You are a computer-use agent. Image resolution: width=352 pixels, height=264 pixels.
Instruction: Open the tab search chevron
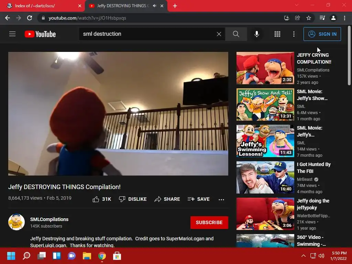[x=297, y=5]
